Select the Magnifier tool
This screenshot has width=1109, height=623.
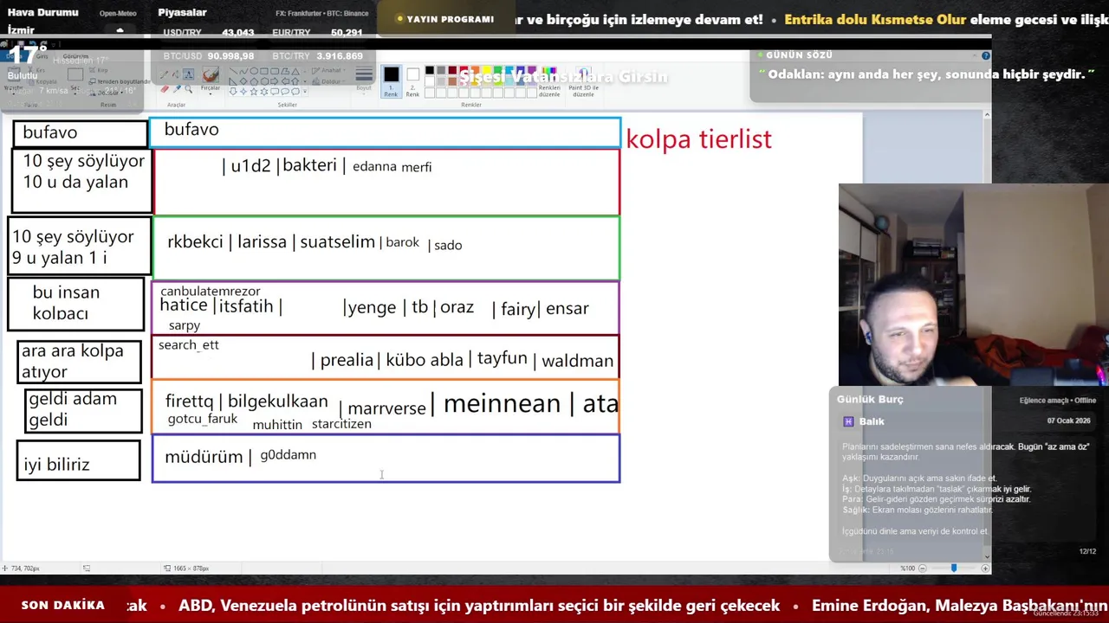(188, 89)
